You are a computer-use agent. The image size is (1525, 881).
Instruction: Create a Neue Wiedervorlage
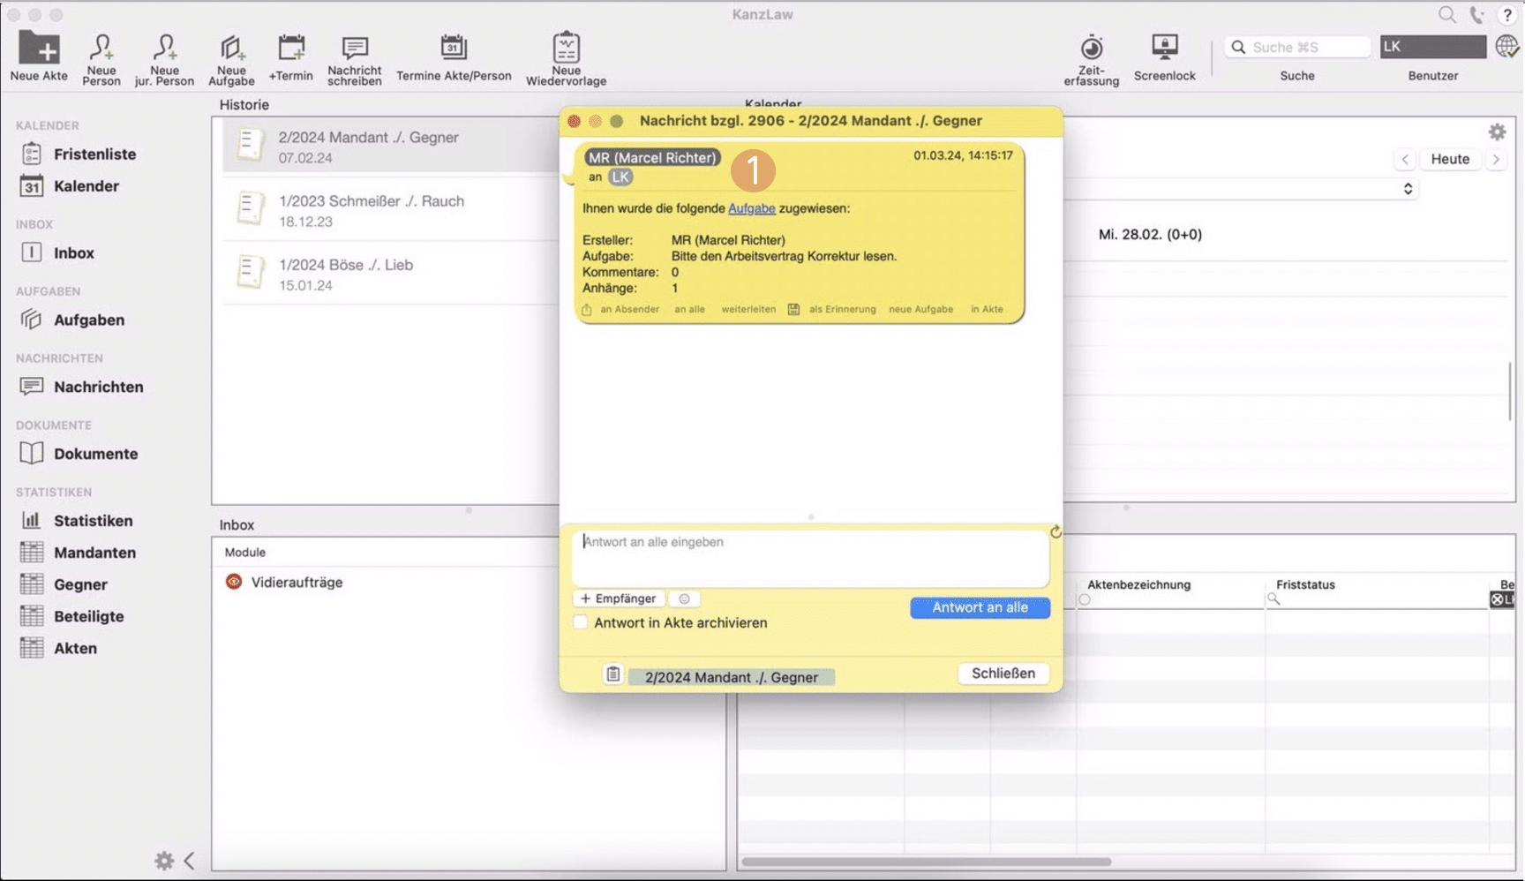coord(567,58)
